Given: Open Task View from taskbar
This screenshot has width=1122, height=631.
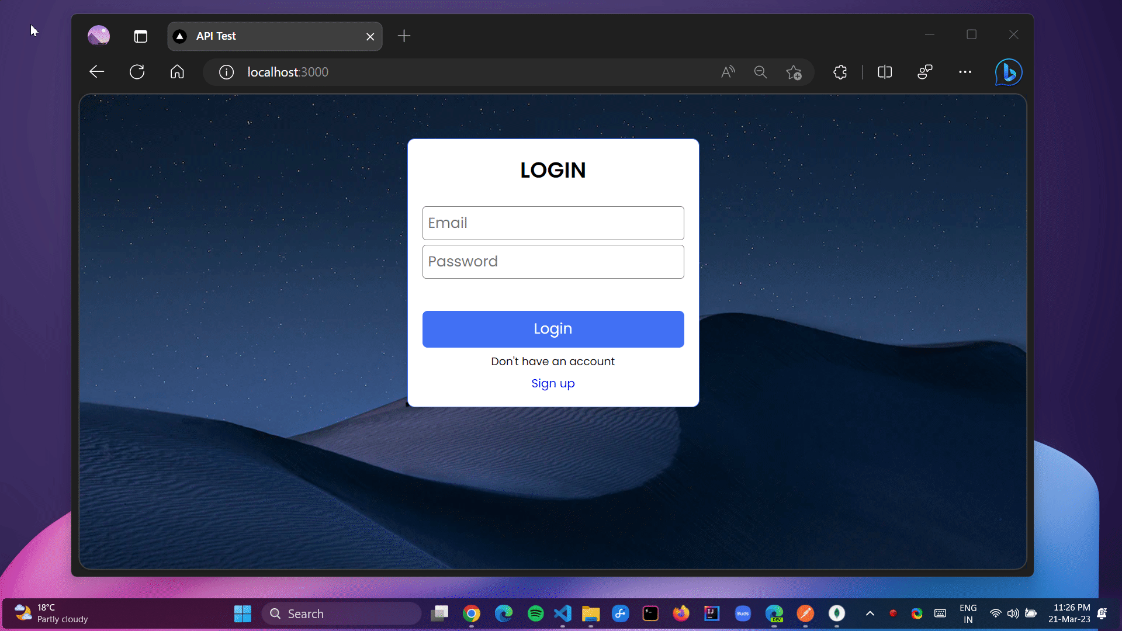Looking at the screenshot, I should pos(439,613).
